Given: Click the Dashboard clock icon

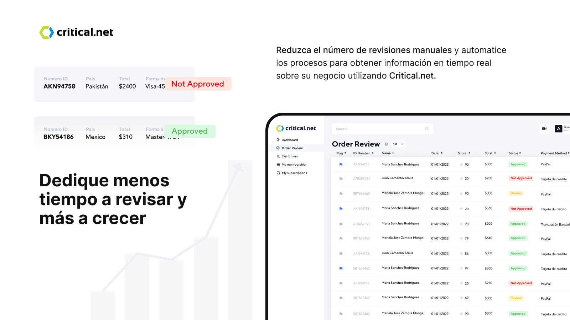Looking at the screenshot, I should pos(278,140).
